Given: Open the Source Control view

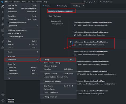Looking at the screenshot, I should (x=3, y=18).
